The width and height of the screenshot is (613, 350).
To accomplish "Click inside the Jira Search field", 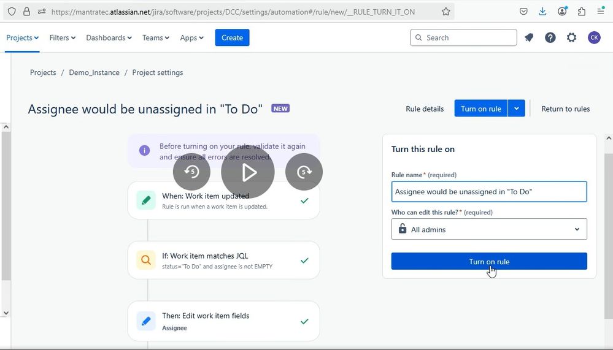I will pos(463,37).
